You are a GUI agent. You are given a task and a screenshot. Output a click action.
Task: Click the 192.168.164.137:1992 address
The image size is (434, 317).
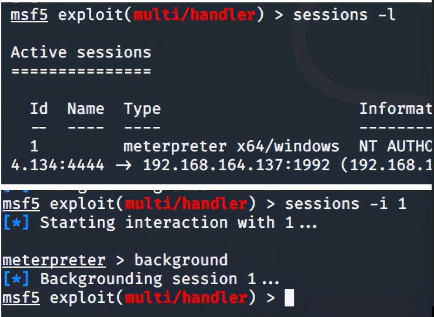tap(236, 165)
